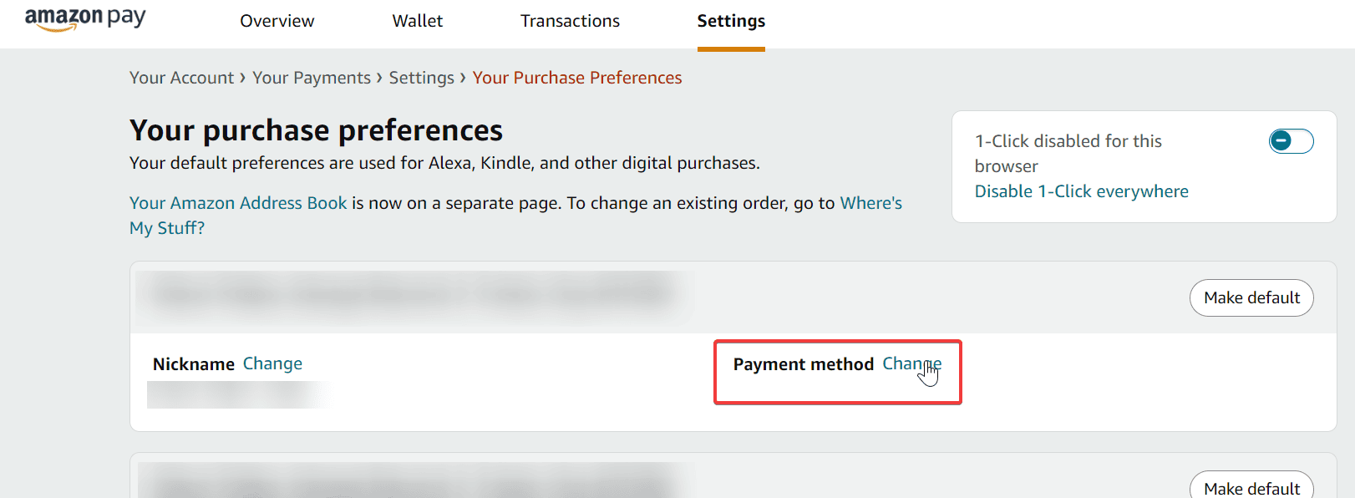Viewport: 1355px width, 498px height.
Task: Open Your Payments from the breadcrumb
Action: point(311,77)
